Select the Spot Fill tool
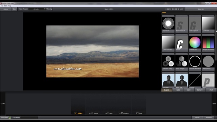 (181, 80)
